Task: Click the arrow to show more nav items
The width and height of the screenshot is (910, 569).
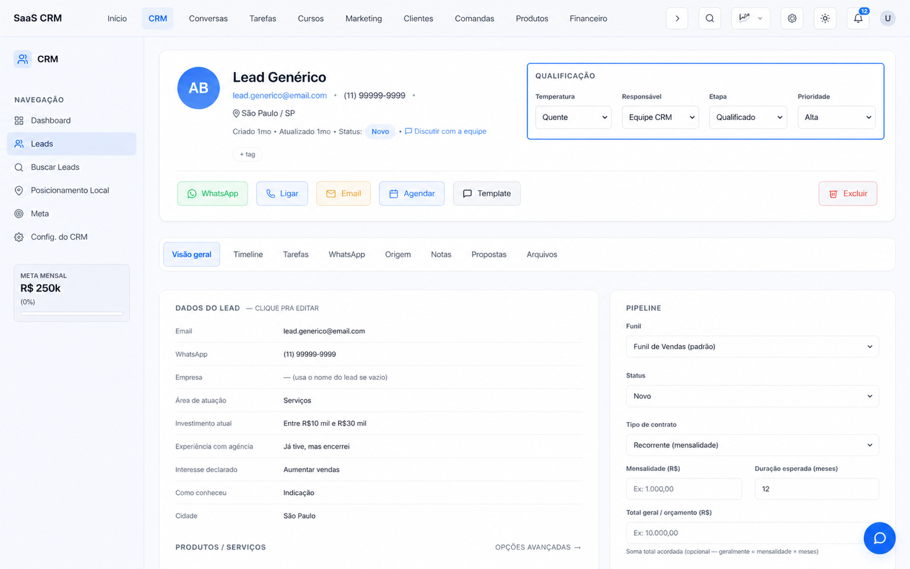Action: [677, 18]
